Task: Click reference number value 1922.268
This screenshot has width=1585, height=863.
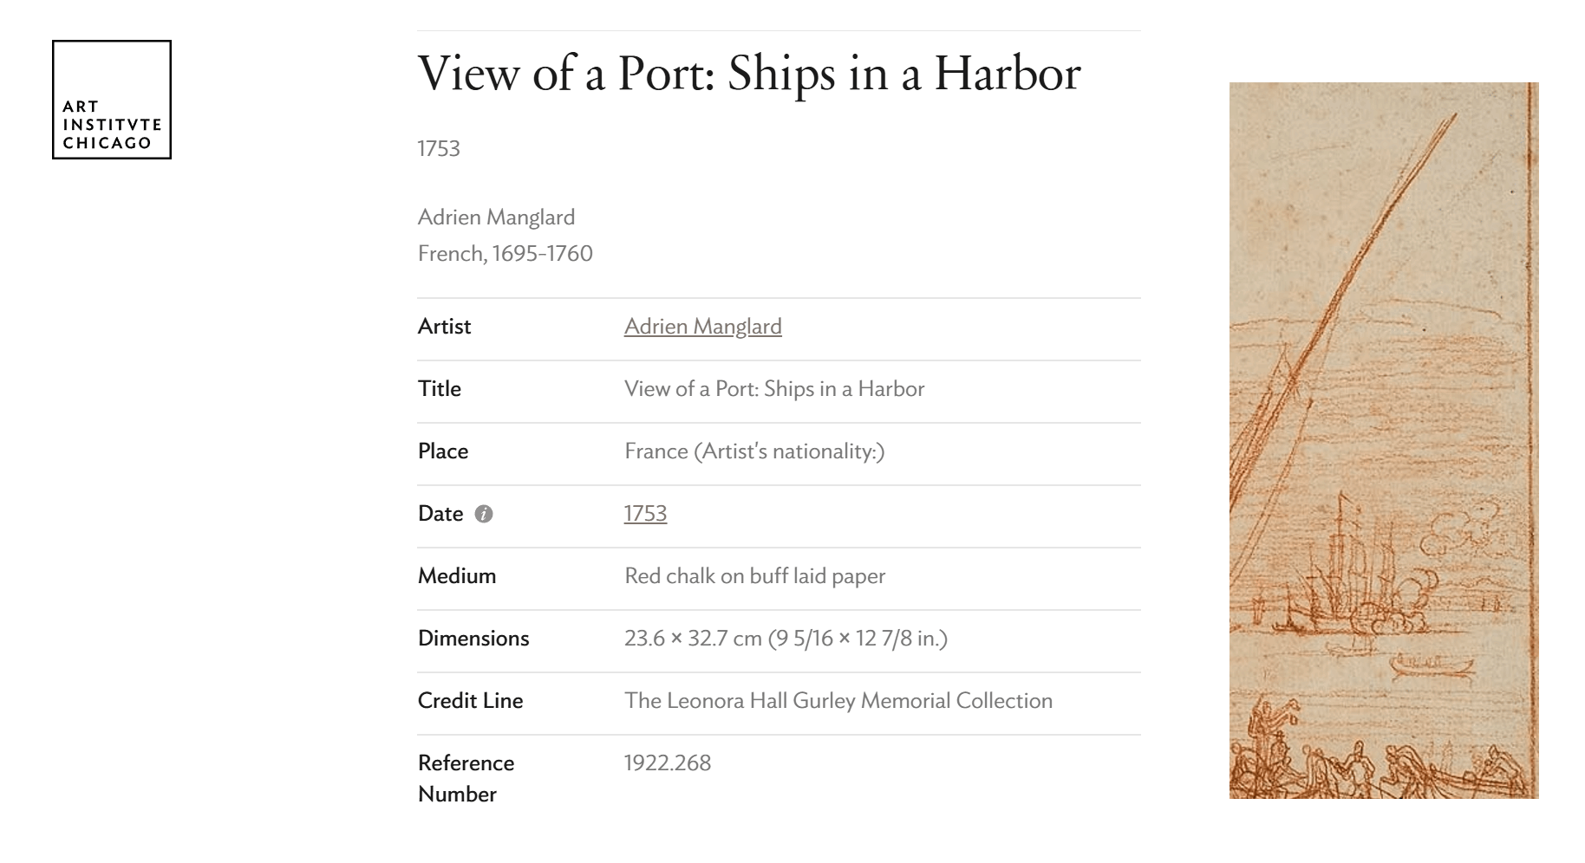Action: coord(667,763)
